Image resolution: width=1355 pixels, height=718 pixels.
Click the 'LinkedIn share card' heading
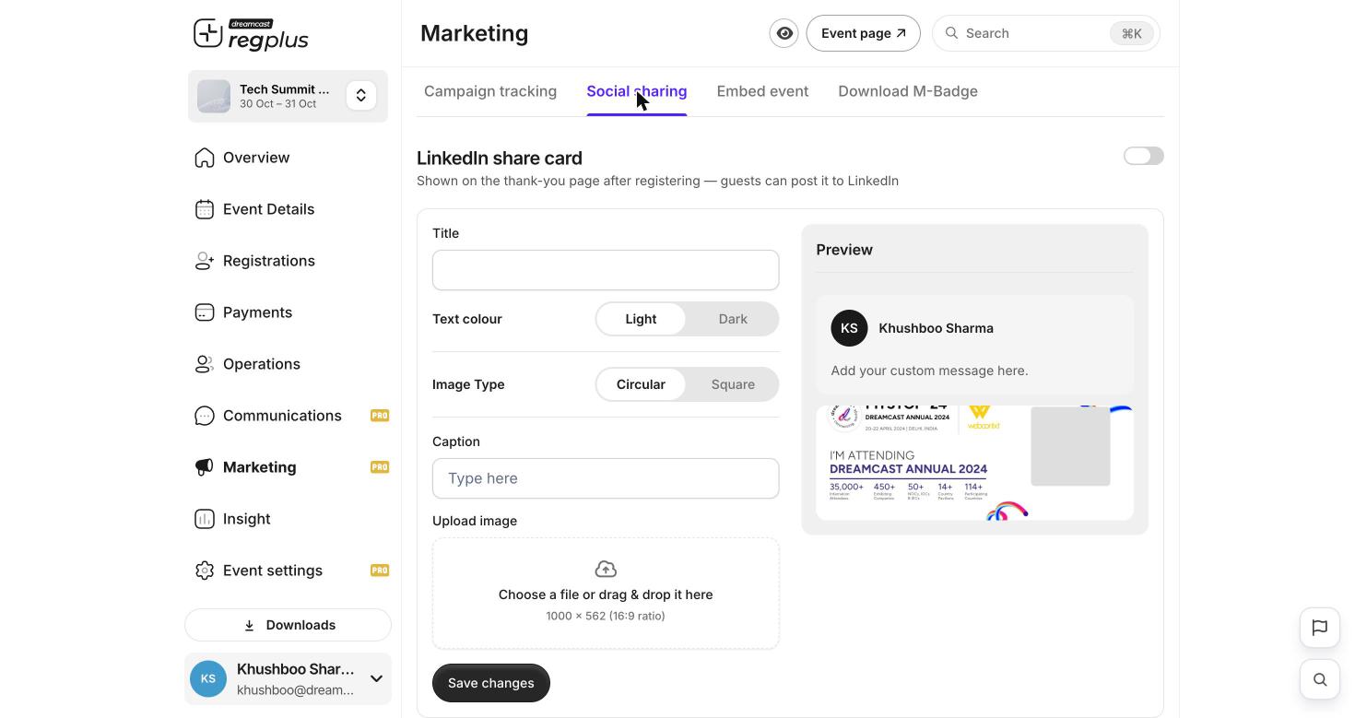[499, 159]
